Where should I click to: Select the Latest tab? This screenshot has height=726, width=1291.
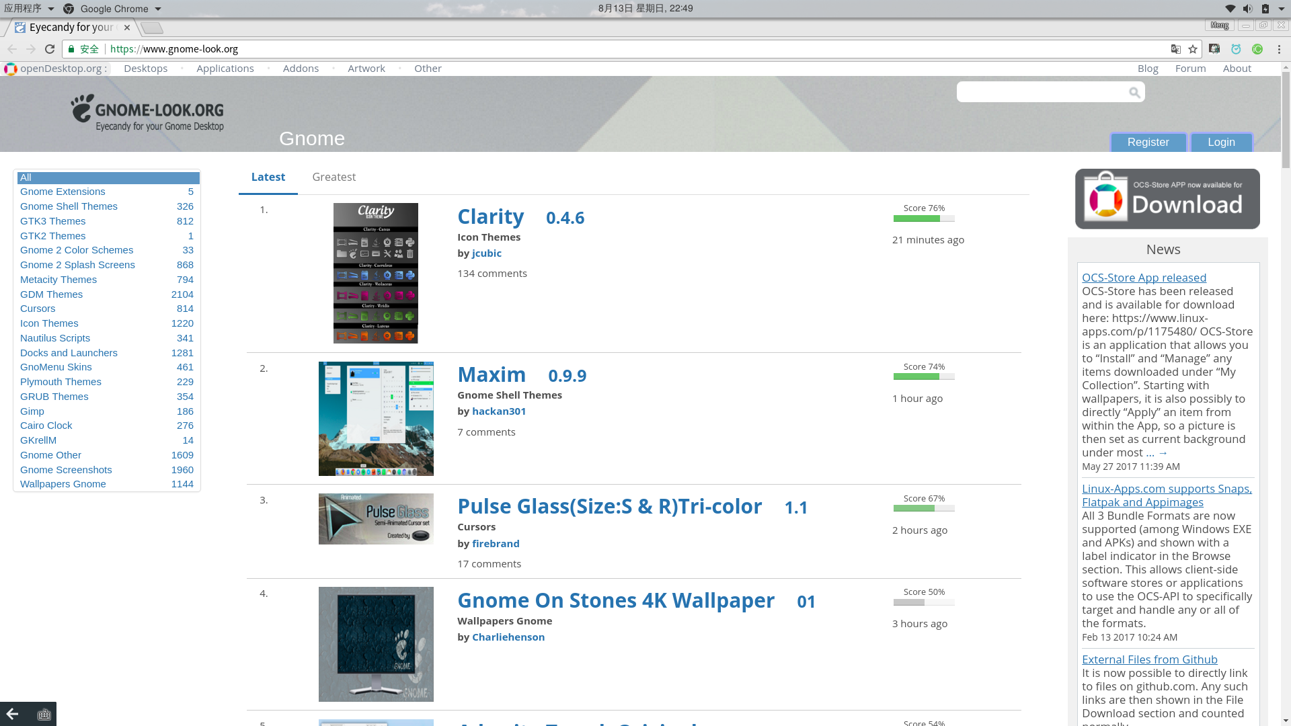point(268,177)
